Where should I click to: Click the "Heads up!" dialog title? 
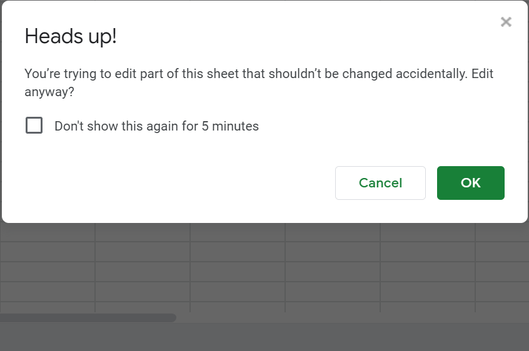pyautogui.click(x=71, y=36)
